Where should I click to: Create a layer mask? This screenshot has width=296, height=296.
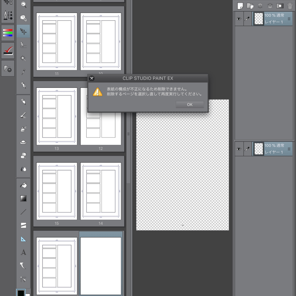tap(280, 6)
